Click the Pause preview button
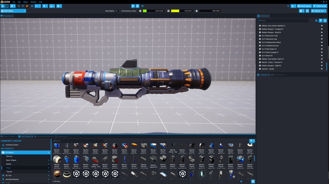This screenshot has height=184, width=329. [x=137, y=6]
